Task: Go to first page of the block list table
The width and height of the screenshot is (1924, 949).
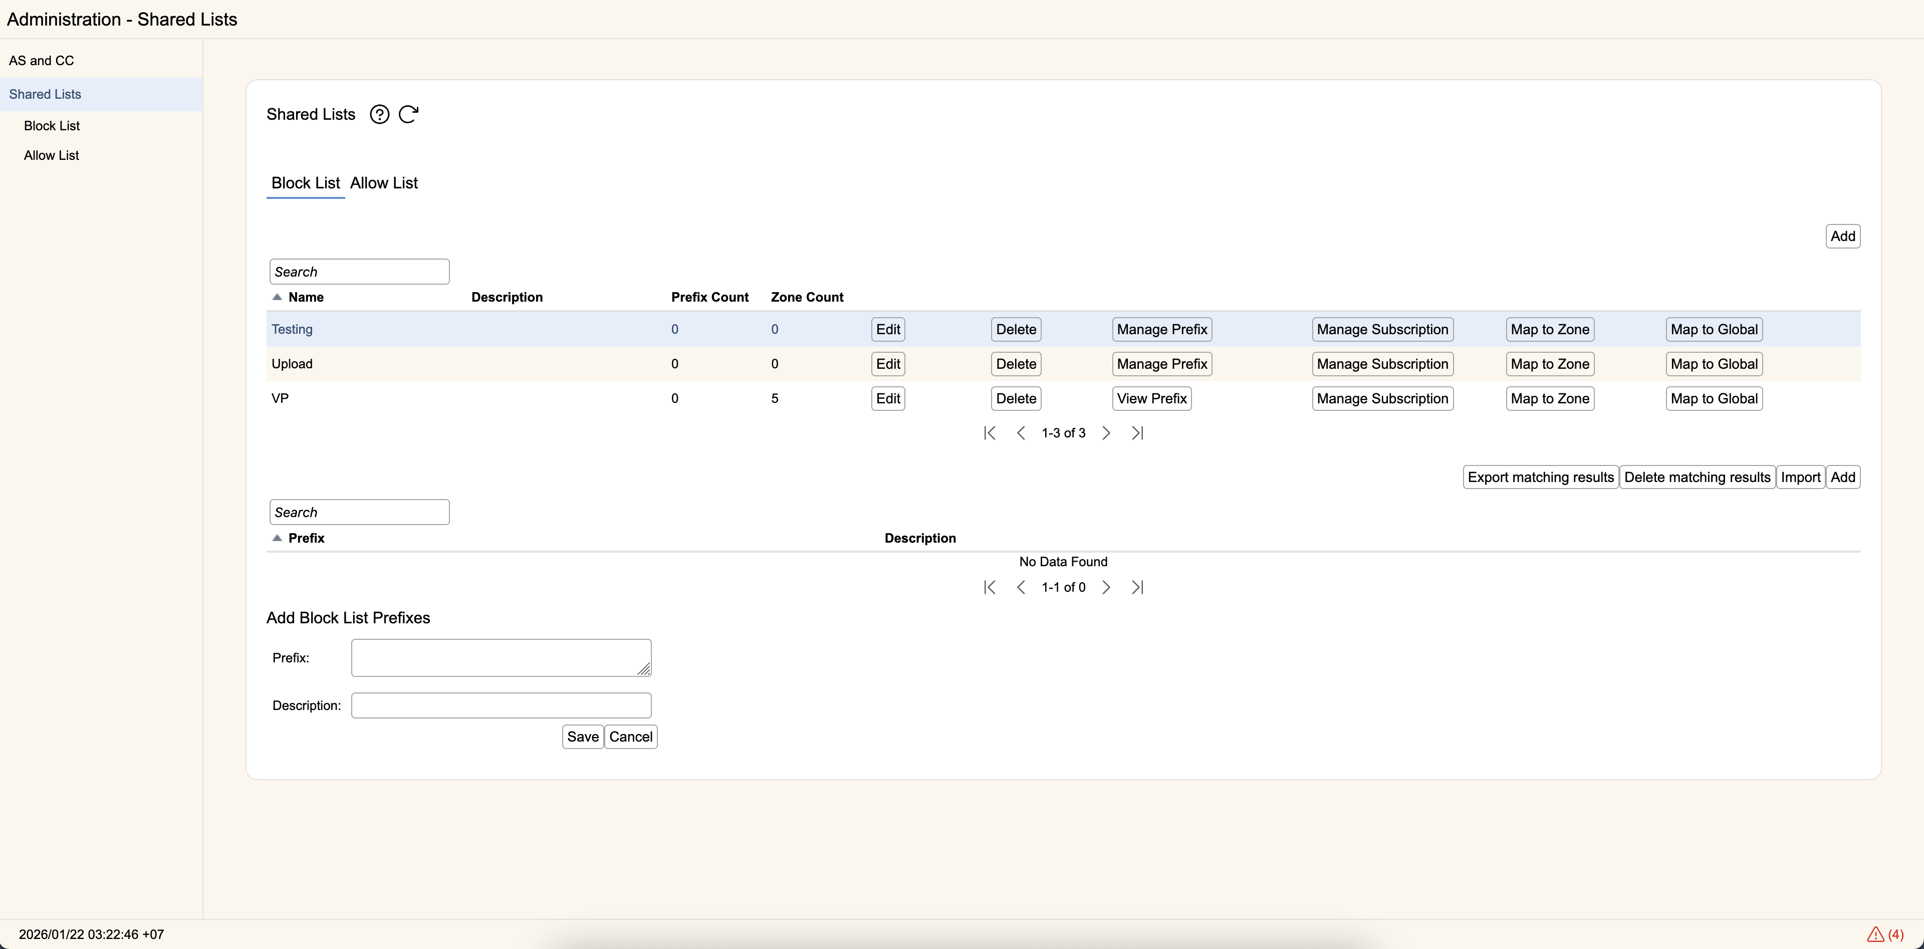Action: click(990, 433)
